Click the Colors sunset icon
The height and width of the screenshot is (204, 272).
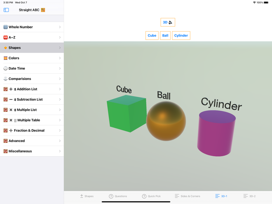click(5, 58)
